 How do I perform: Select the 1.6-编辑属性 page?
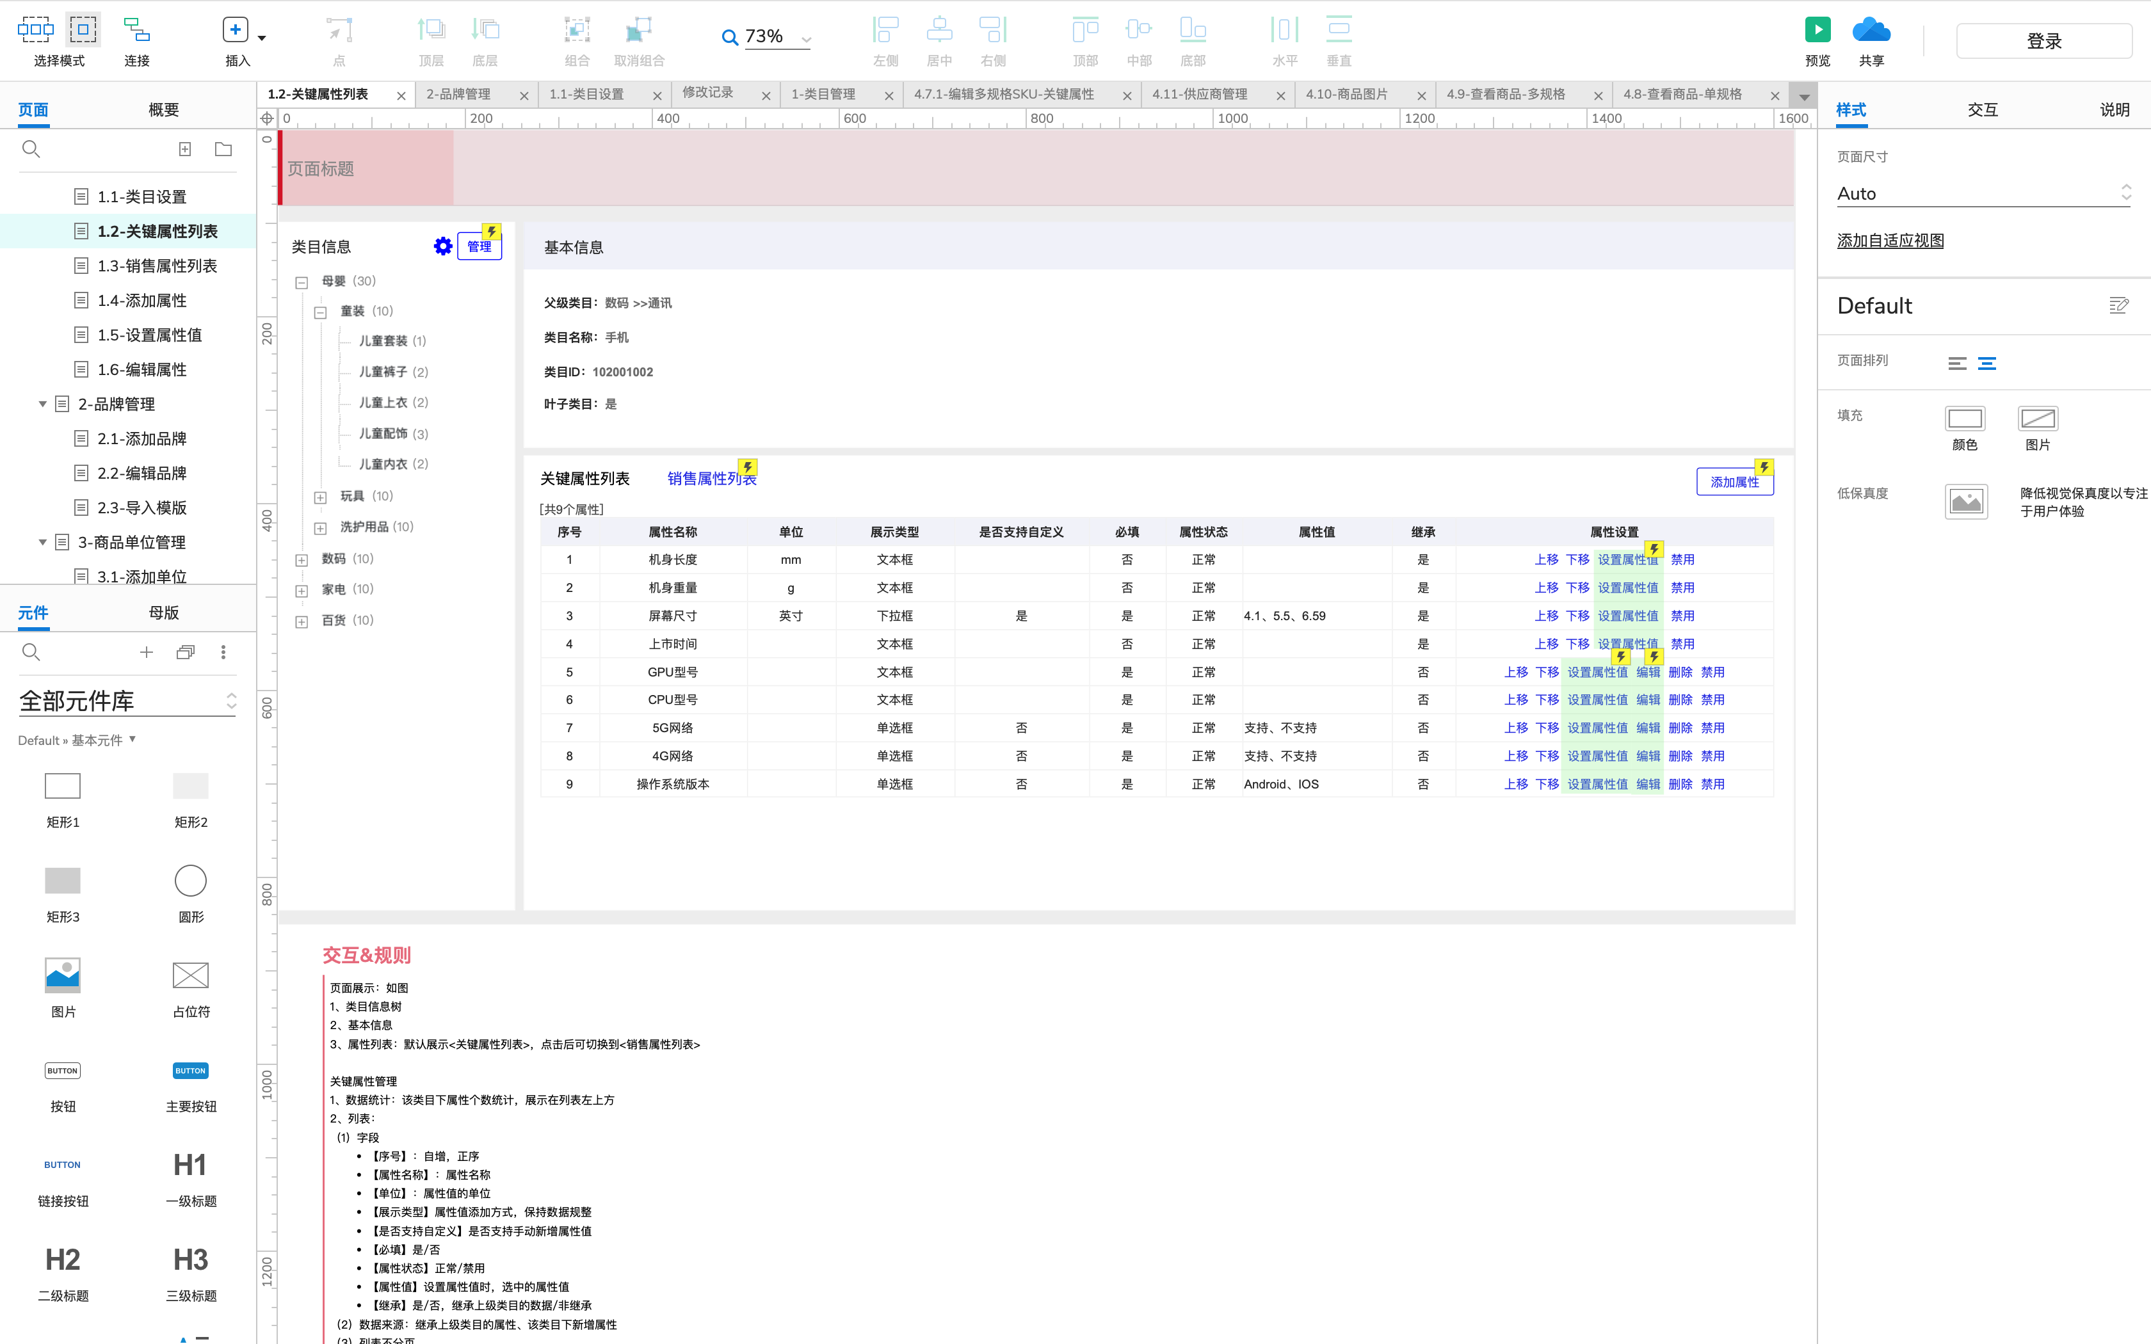(x=142, y=370)
